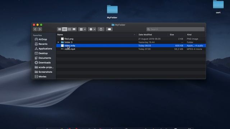Select the video.mp4 file
The width and height of the screenshot is (230, 129).
click(x=131, y=49)
